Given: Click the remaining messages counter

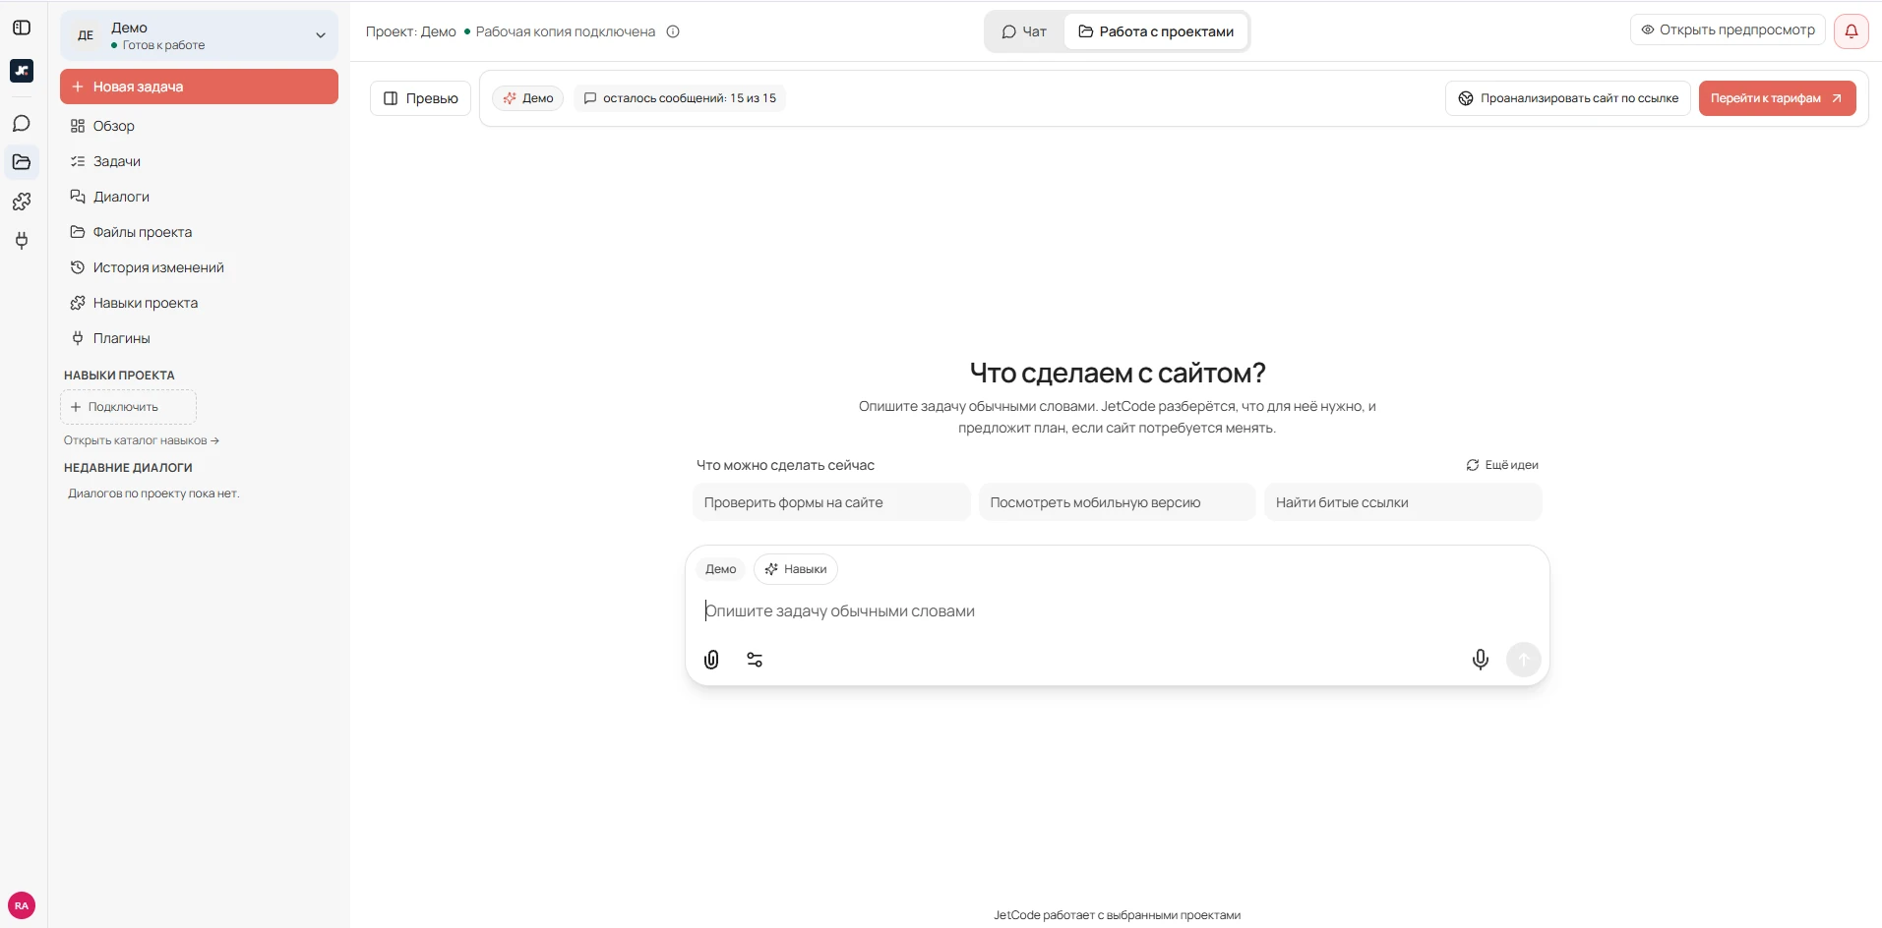Looking at the screenshot, I should tap(680, 98).
